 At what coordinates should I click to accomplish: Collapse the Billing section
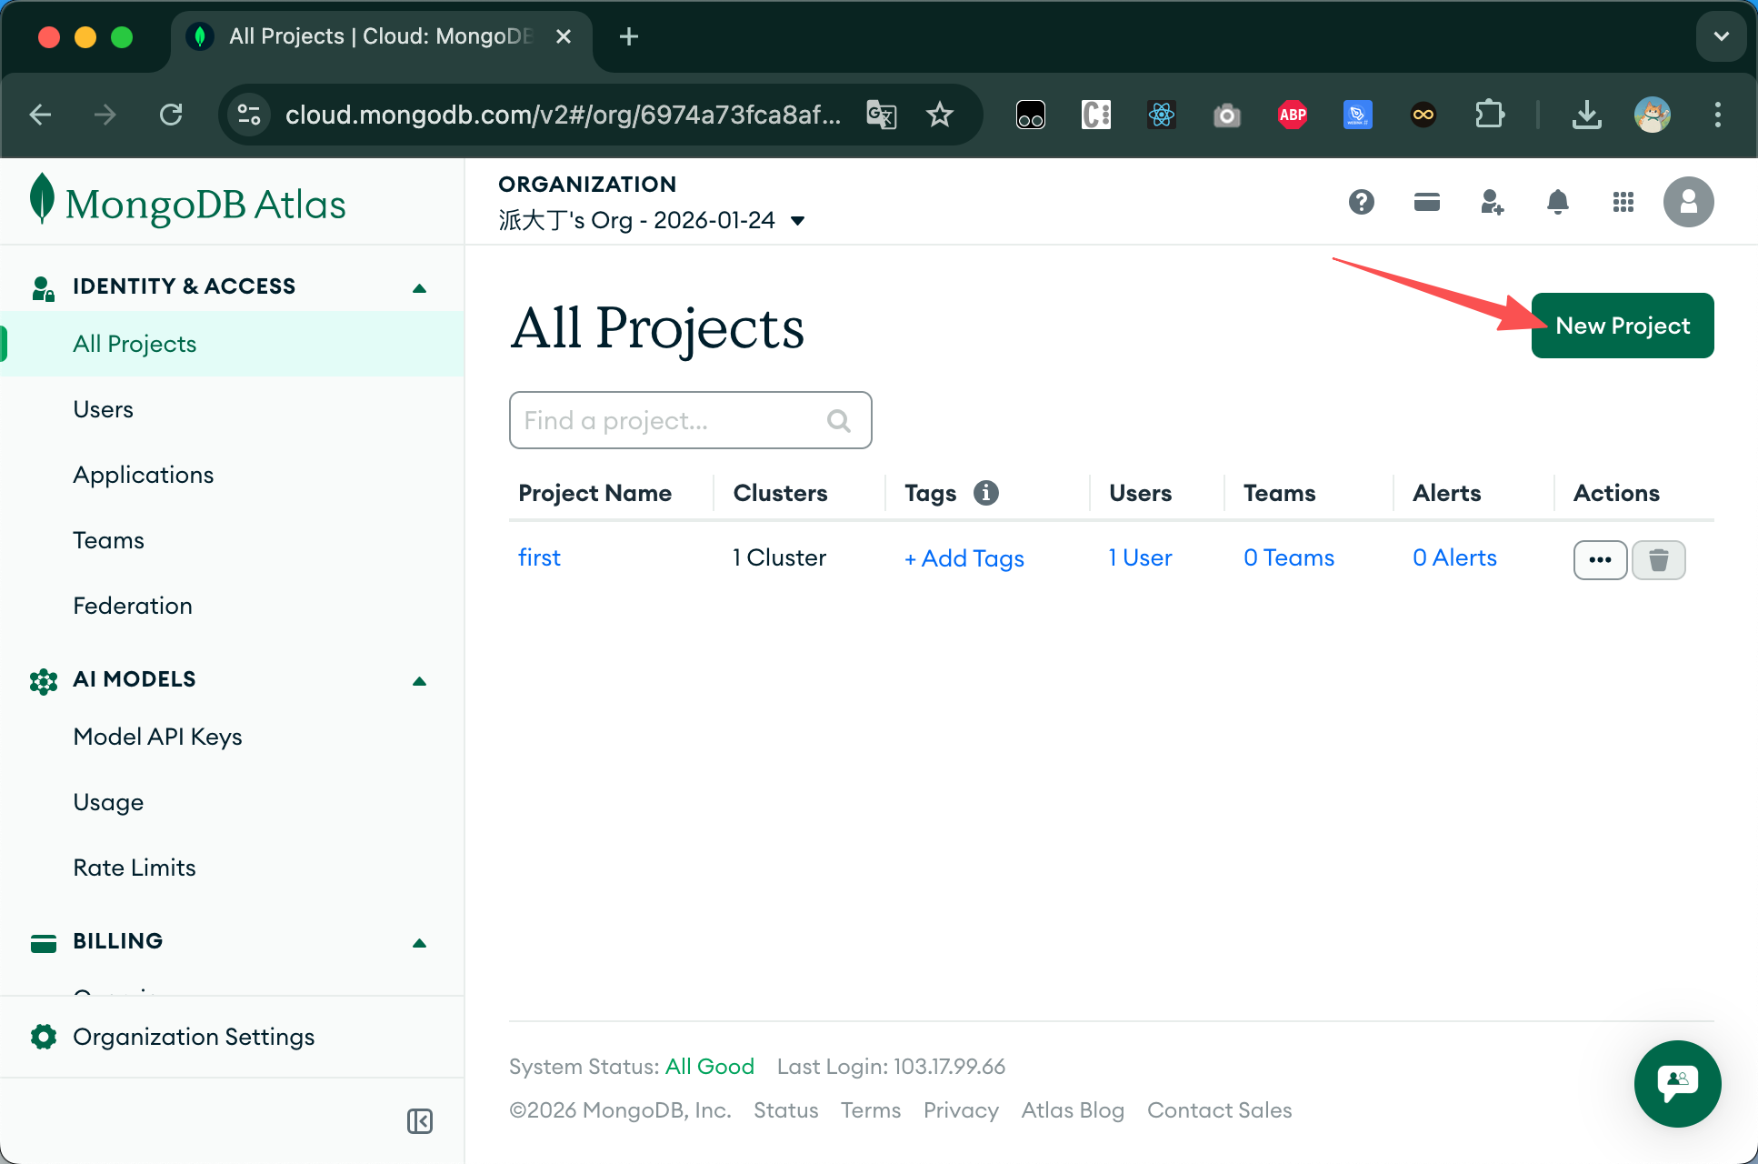coord(419,943)
